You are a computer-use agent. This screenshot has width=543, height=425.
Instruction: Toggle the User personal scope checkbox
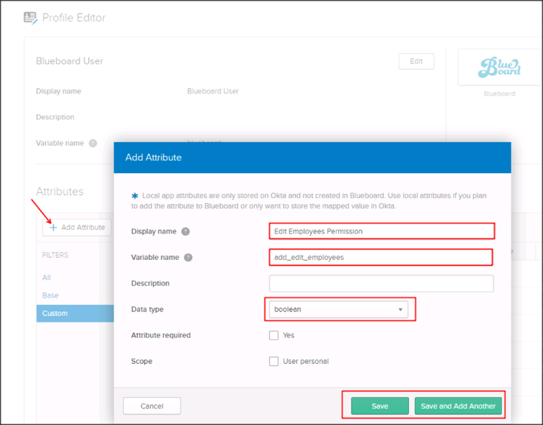(274, 362)
